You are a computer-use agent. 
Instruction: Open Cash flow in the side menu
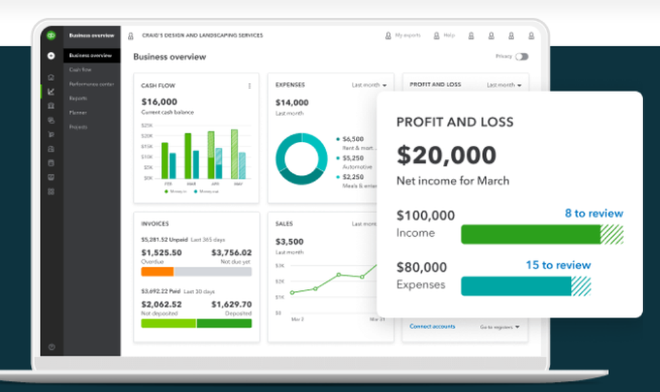[81, 70]
